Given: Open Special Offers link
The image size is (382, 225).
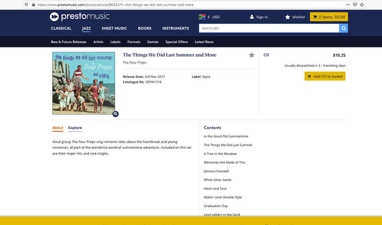Looking at the screenshot, I should [x=176, y=42].
